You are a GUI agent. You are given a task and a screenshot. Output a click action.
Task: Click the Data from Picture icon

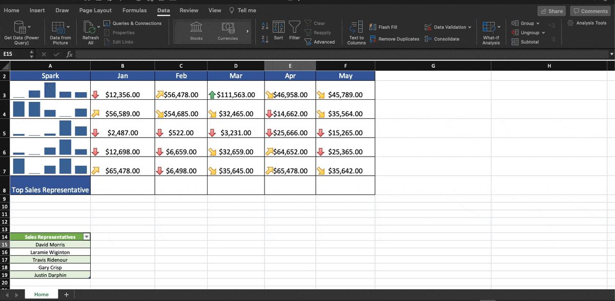[x=57, y=28]
